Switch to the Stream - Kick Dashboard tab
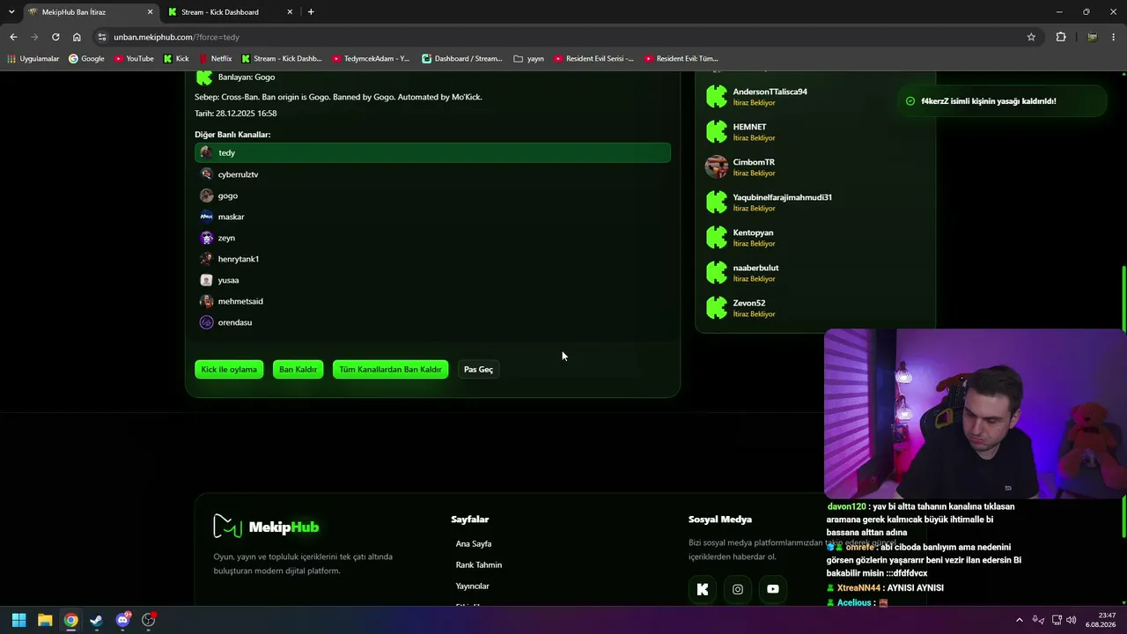The image size is (1127, 634). point(229,12)
